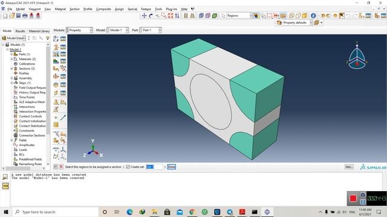Click the Sets... button
This screenshot has height=217, width=387.
[x=349, y=167]
